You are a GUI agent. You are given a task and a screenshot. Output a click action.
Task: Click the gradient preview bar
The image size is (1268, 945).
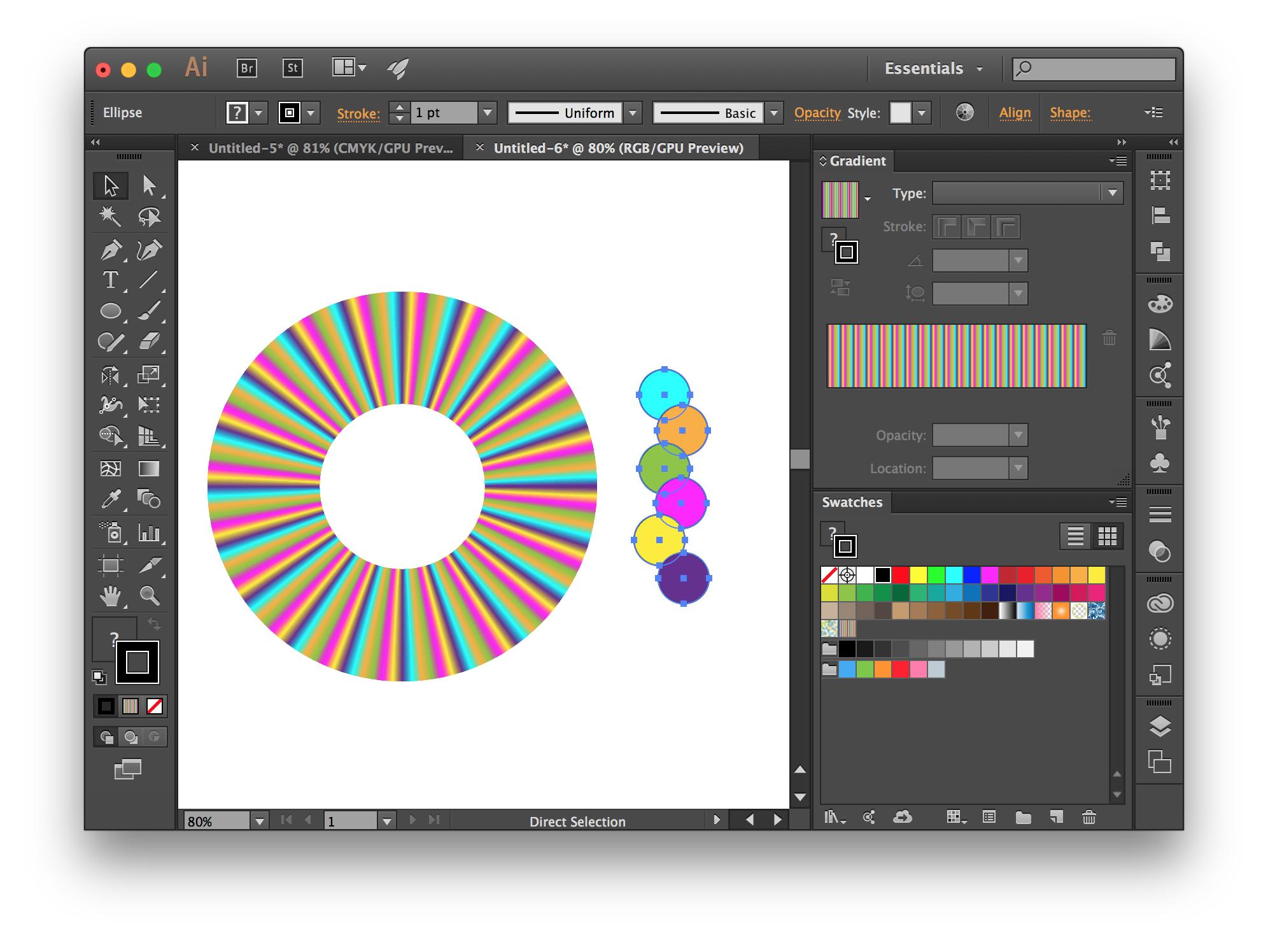click(x=956, y=356)
